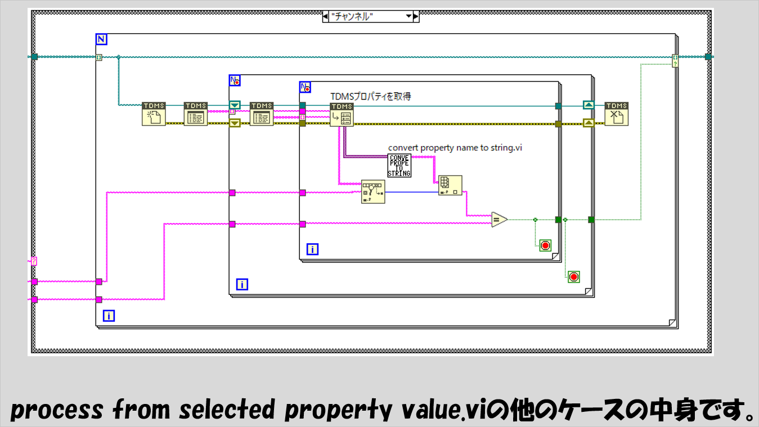This screenshot has height=427, width=759.
Task: Select the upper right teal shift register
Action: click(588, 105)
